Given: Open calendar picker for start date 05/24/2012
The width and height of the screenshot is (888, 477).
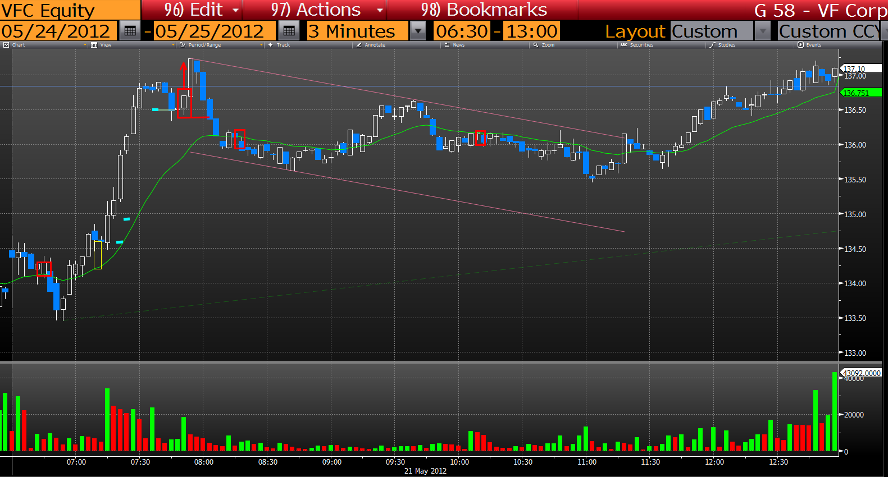Looking at the screenshot, I should click(130, 31).
